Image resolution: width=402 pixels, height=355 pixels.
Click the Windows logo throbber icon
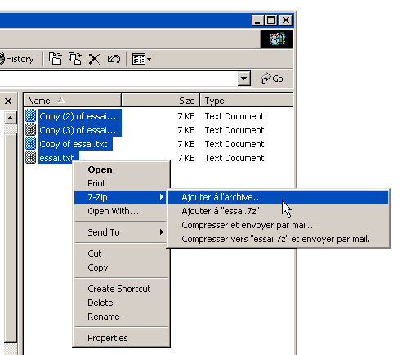[x=277, y=39]
